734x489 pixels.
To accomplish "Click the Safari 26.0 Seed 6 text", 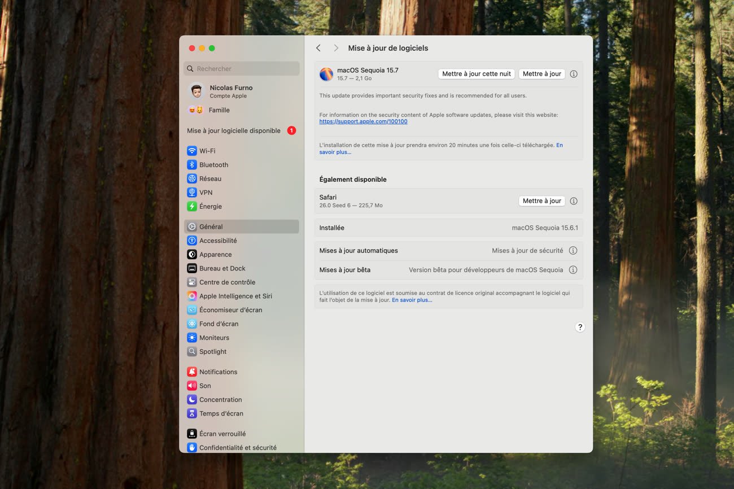I will pyautogui.click(x=351, y=206).
